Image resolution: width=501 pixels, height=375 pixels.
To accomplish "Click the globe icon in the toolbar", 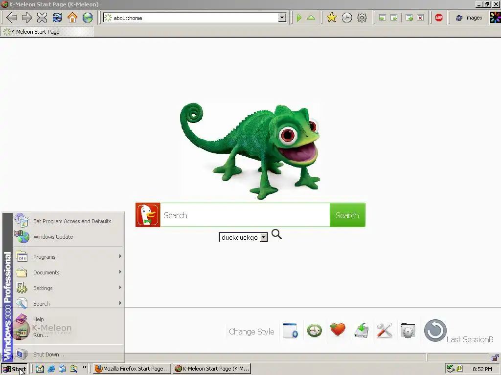I will click(x=88, y=18).
